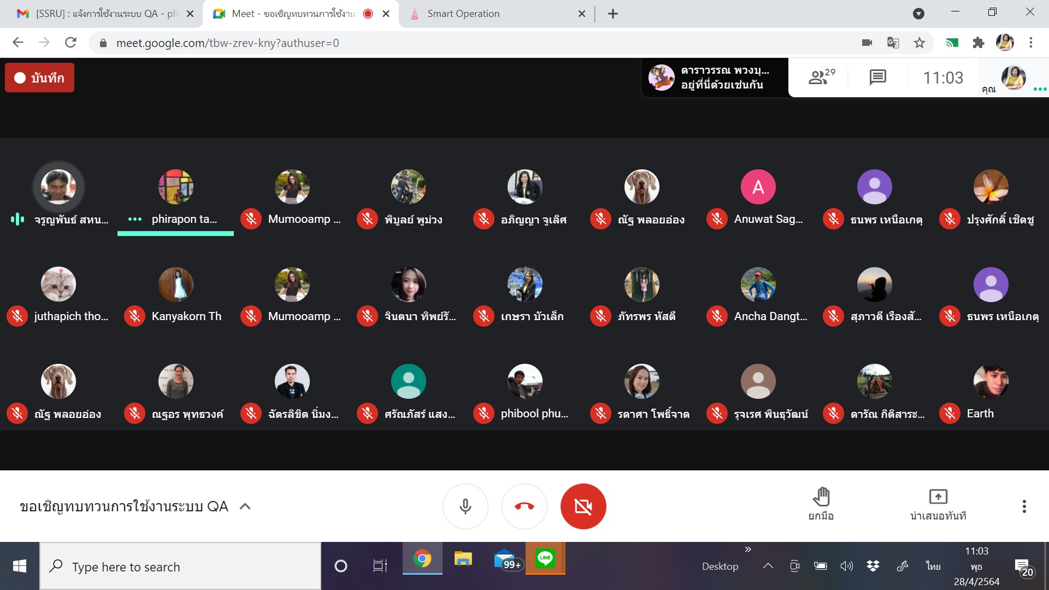This screenshot has height=590, width=1049.
Task: Toggle the microphone on or off
Action: [465, 506]
